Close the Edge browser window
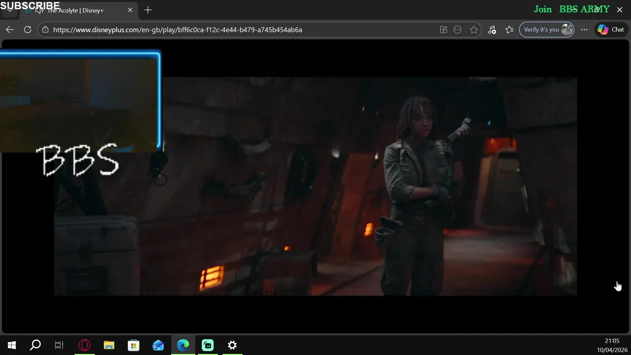The height and width of the screenshot is (355, 631). click(620, 9)
